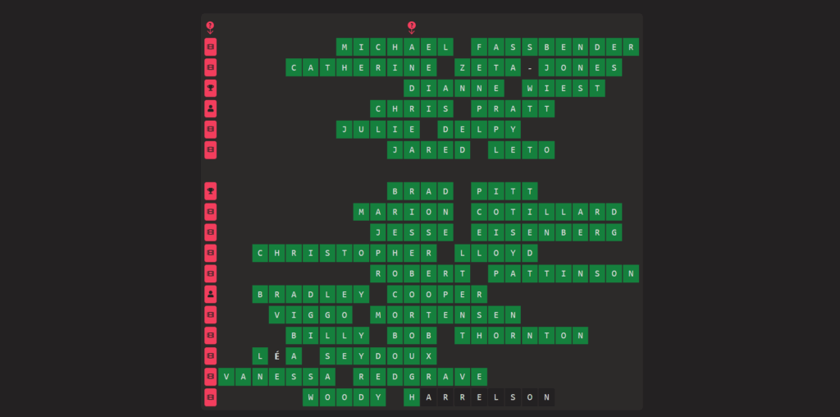Select the first empty letter tile in HARRELSON
The width and height of the screenshot is (840, 417).
429,397
